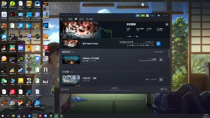Viewport: 210px width, 118px height.
Task: Open the 商店 store tab
Action: [70, 19]
